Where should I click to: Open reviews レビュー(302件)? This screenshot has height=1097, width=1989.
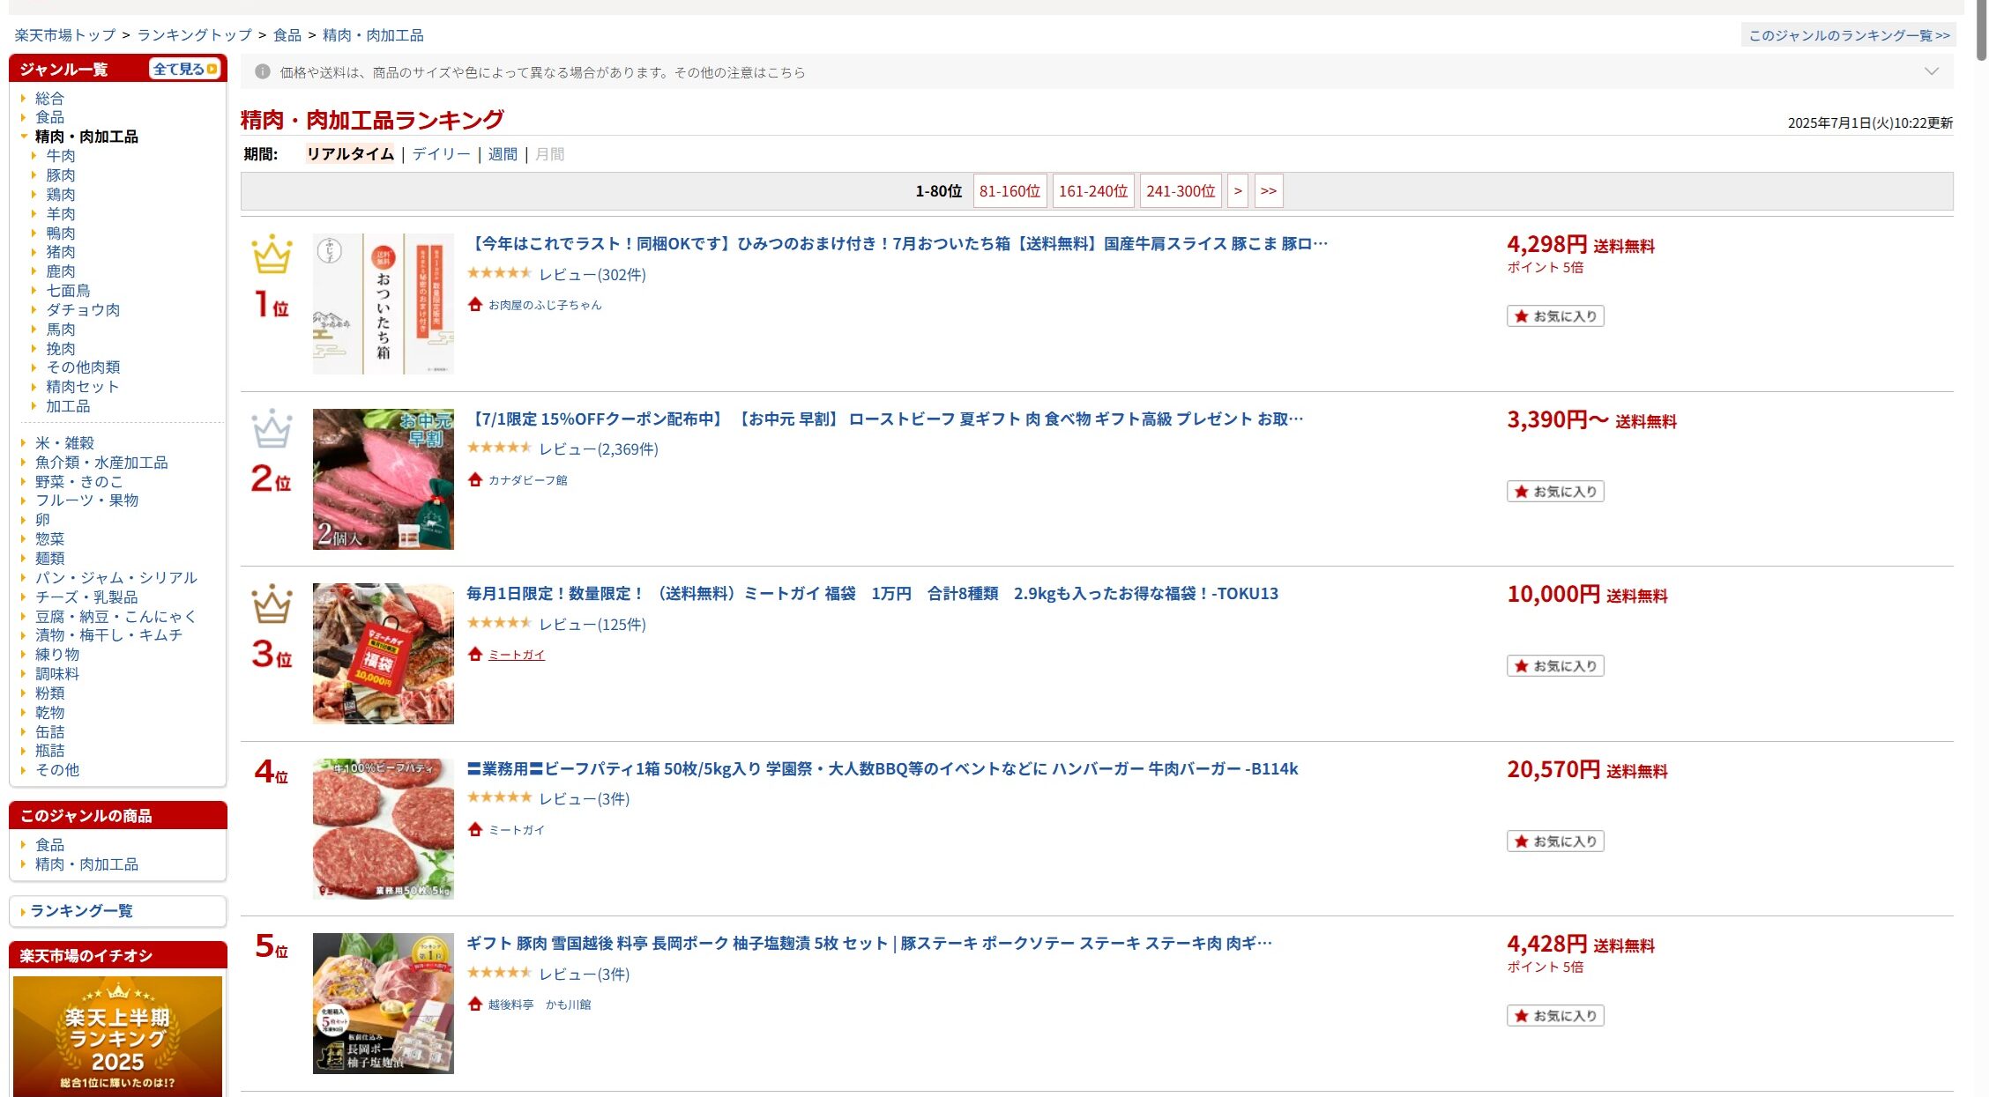coord(592,275)
